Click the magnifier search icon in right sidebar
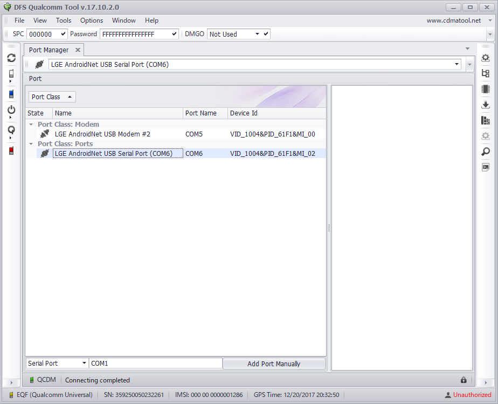 coord(485,152)
